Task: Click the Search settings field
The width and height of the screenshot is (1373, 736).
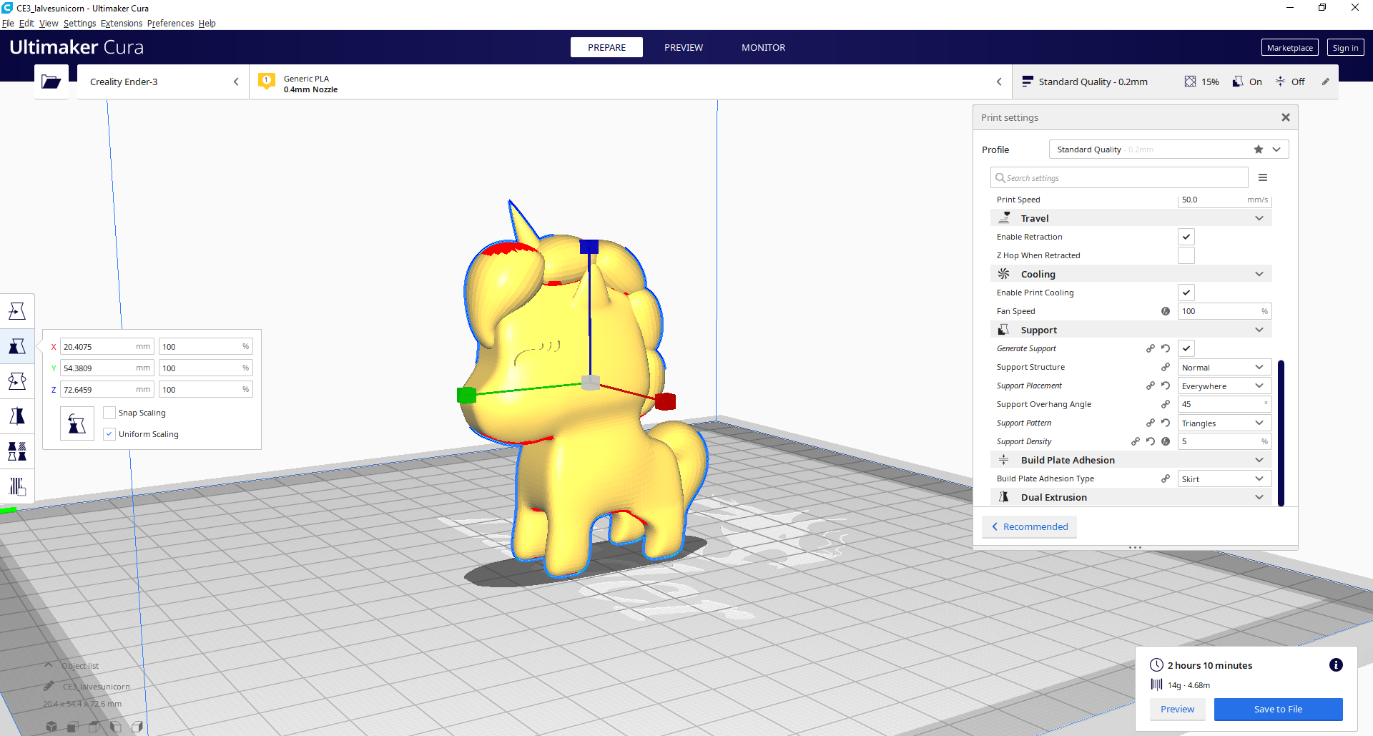Action: pyautogui.click(x=1119, y=177)
